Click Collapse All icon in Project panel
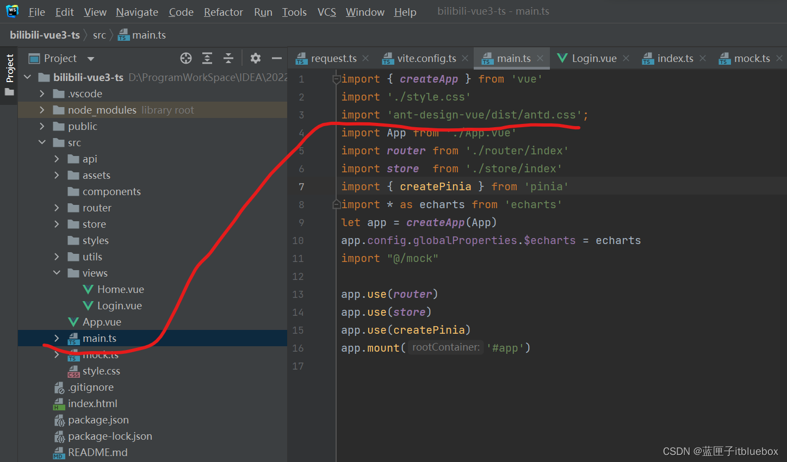The image size is (787, 462). [228, 58]
